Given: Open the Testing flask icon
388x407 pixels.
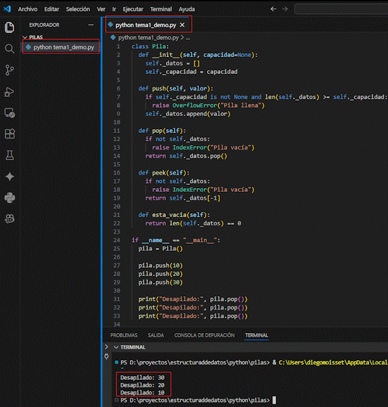Looking at the screenshot, I should [9, 155].
